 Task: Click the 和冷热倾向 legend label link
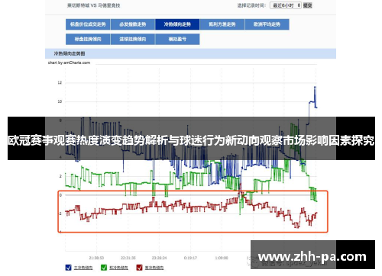[118, 268]
